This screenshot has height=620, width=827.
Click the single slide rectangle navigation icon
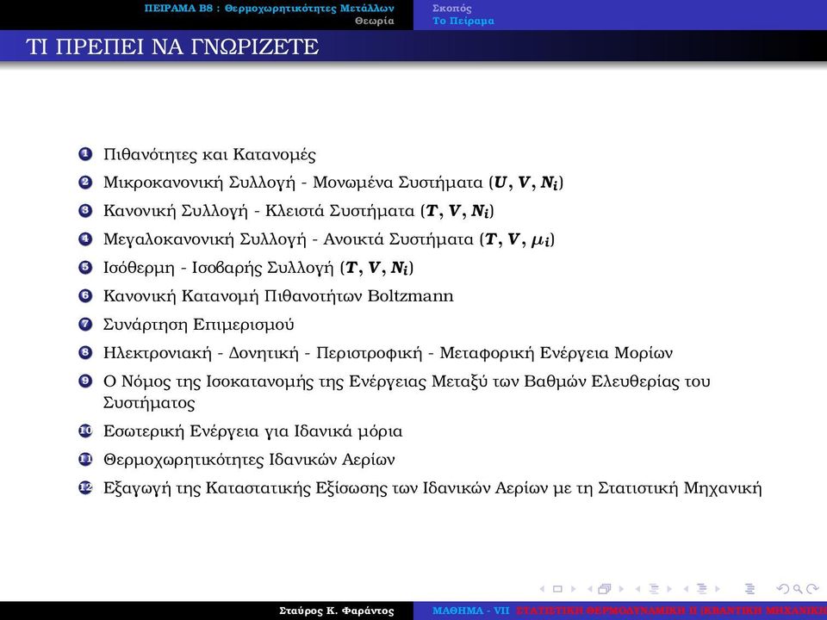point(557,589)
